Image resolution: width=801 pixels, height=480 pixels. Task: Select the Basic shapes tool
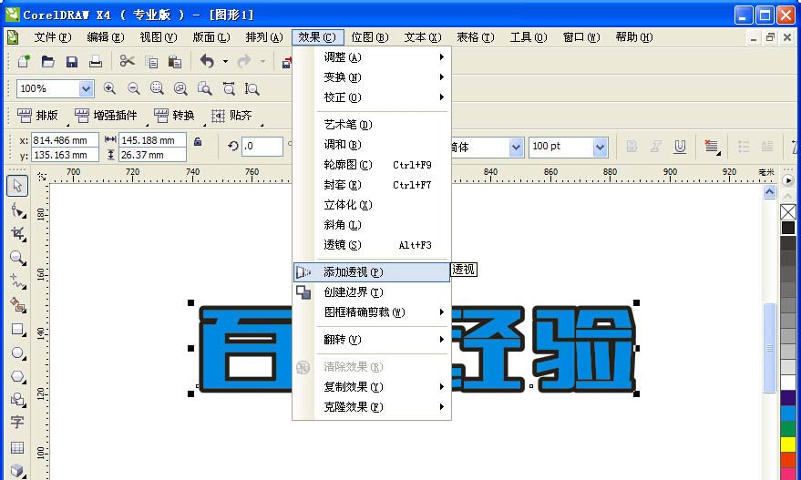18,400
